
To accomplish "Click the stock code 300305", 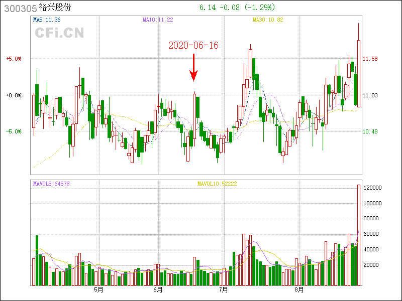I will (x=20, y=8).
